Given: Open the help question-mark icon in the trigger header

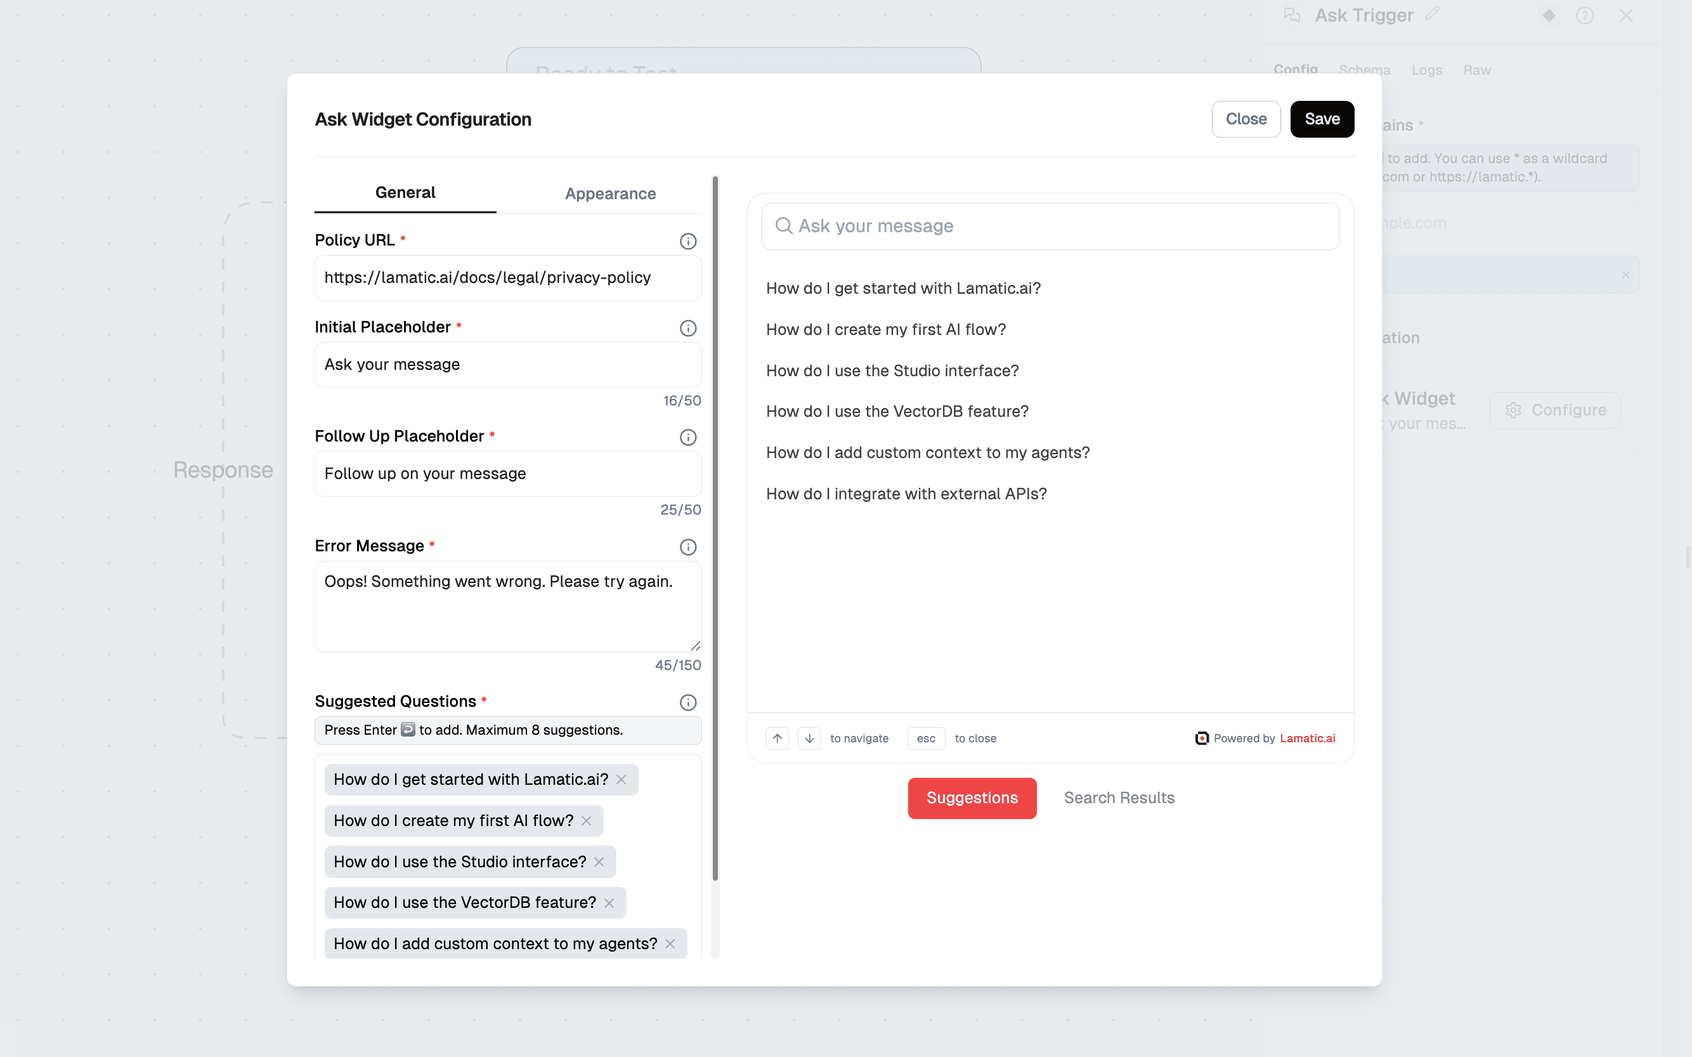Looking at the screenshot, I should click(x=1585, y=15).
